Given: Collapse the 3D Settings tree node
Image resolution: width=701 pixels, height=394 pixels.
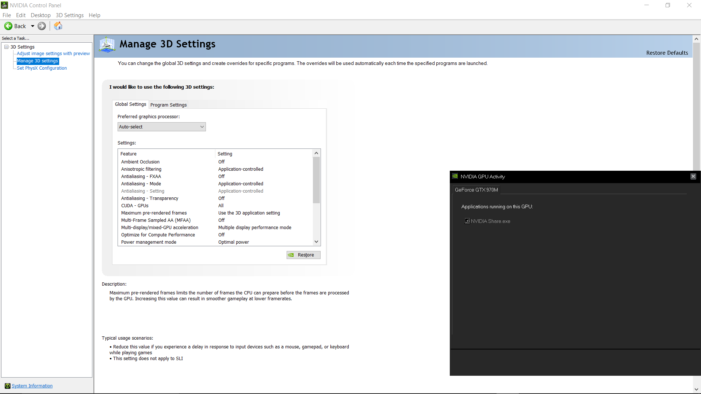Looking at the screenshot, I should 7,47.
